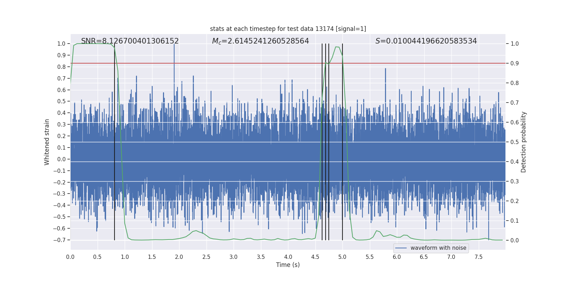The width and height of the screenshot is (562, 281).
Task: Click the green bump near 2.3 seconds
Action: [x=196, y=231]
